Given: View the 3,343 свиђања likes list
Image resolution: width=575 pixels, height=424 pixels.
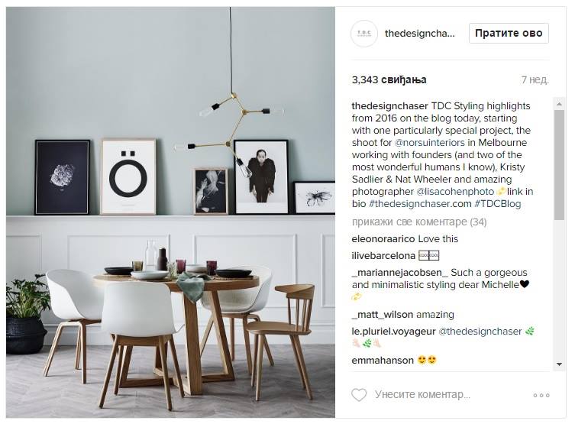Looking at the screenshot, I should click(389, 79).
